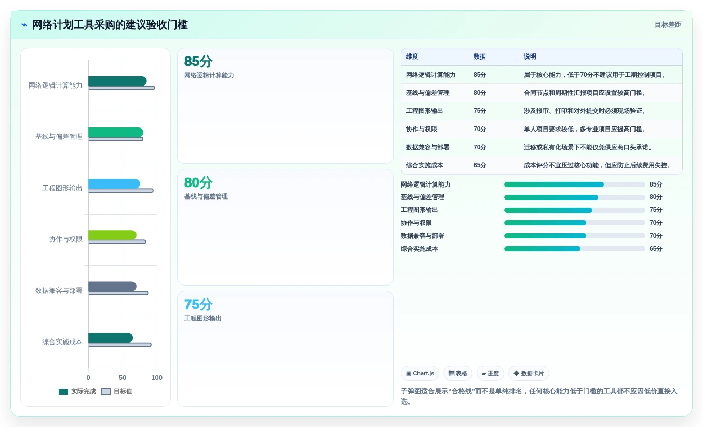Click the 基线与偏差管理 progress bar
The image size is (703, 427).
tap(575, 197)
